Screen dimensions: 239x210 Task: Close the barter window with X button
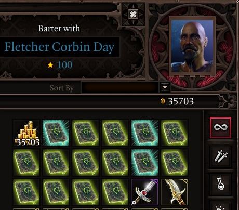[x=133, y=15]
